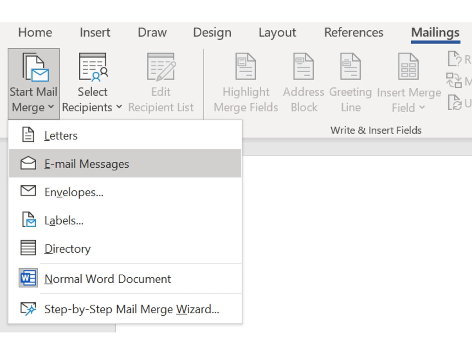Switch to the Home tab
The height and width of the screenshot is (354, 472).
coord(35,32)
